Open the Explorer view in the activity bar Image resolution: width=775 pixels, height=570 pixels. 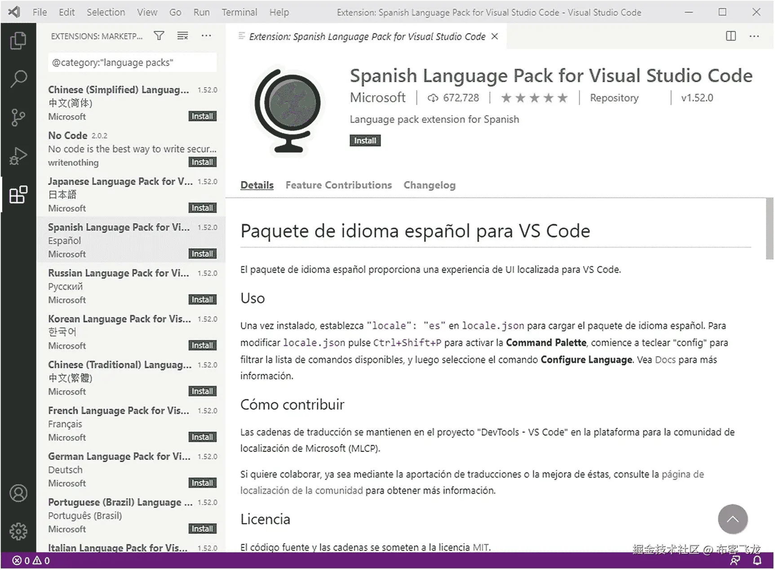click(x=18, y=40)
